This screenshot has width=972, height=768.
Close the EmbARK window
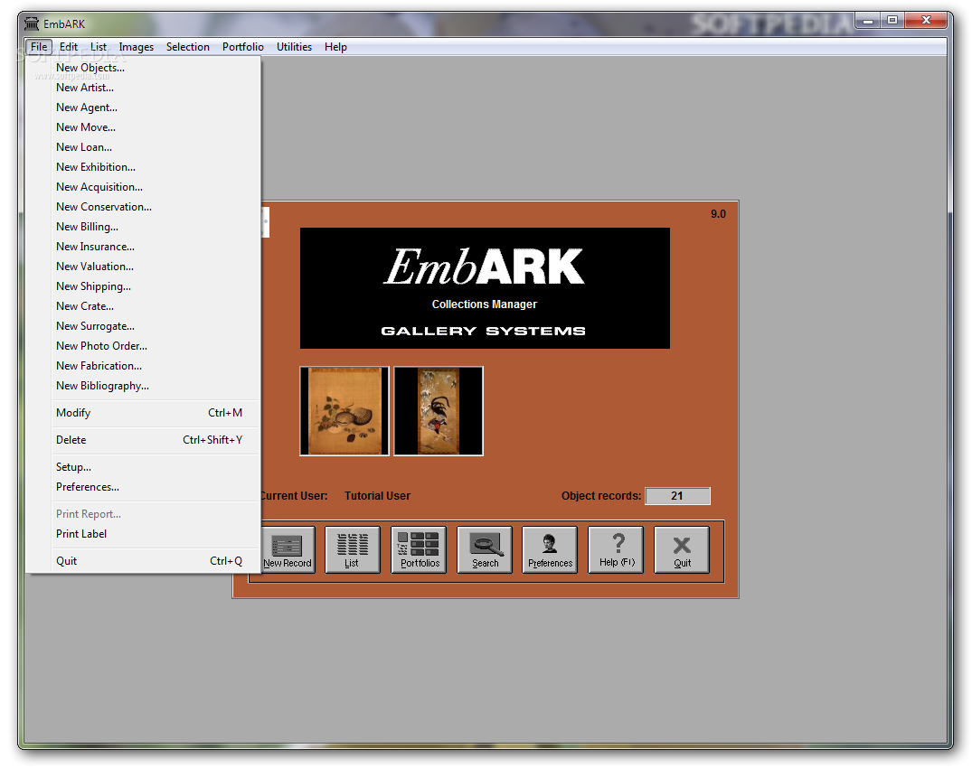tap(926, 21)
